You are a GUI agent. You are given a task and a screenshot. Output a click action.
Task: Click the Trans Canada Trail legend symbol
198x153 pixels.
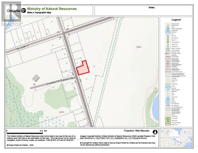tap(168, 42)
